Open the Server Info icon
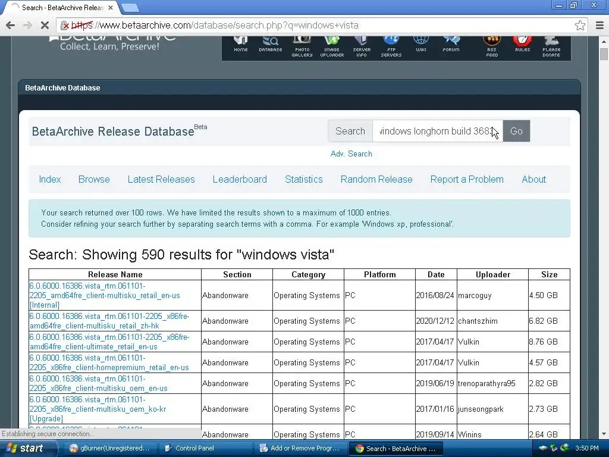609x457 pixels. tap(361, 46)
